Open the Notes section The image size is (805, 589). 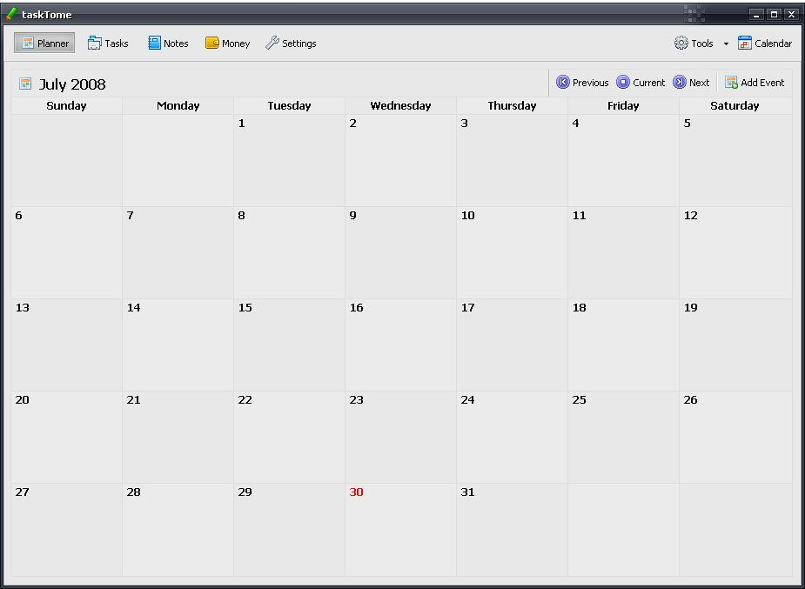point(168,44)
